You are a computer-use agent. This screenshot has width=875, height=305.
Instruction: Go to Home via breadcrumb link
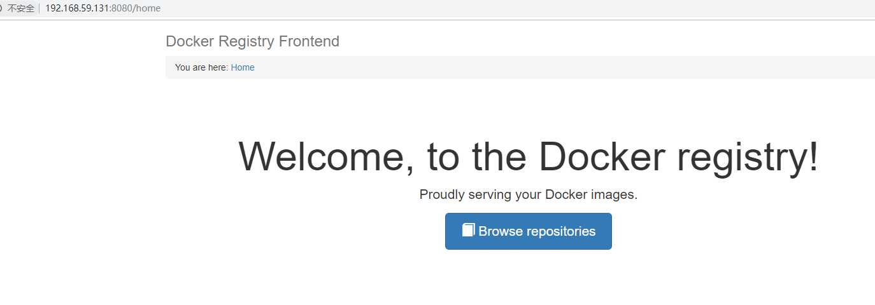tap(243, 67)
